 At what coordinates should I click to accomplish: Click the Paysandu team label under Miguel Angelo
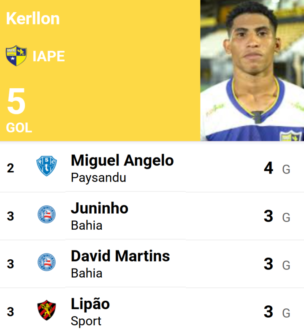click(x=98, y=178)
